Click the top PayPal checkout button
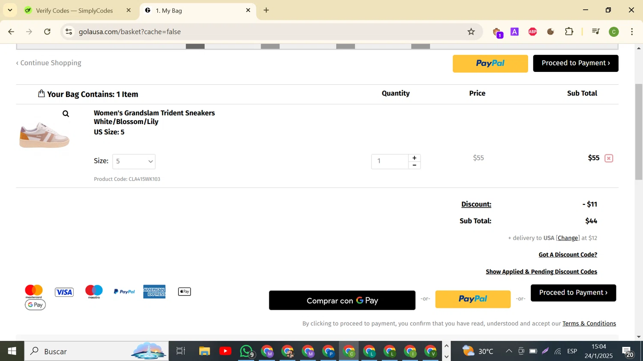 [490, 63]
